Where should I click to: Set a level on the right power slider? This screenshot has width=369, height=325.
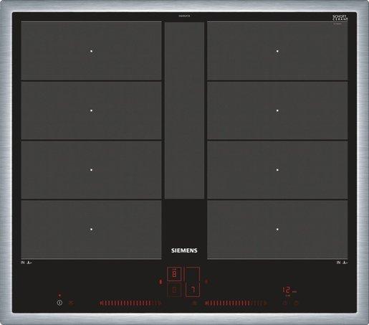tap(236, 303)
